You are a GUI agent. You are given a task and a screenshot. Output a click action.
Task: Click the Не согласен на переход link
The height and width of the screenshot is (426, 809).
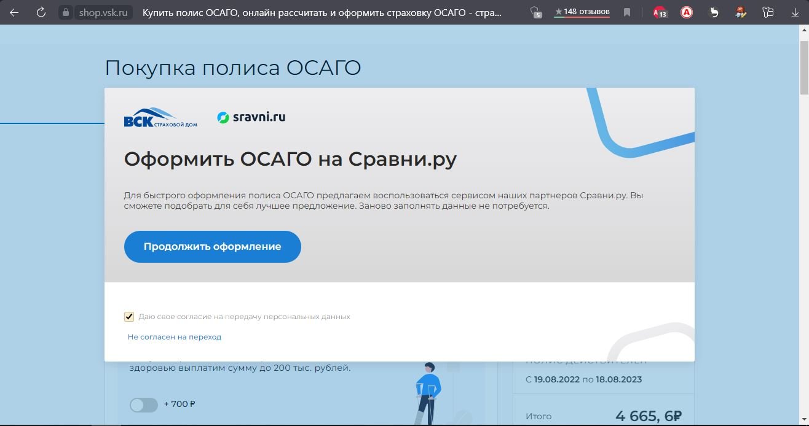[175, 337]
